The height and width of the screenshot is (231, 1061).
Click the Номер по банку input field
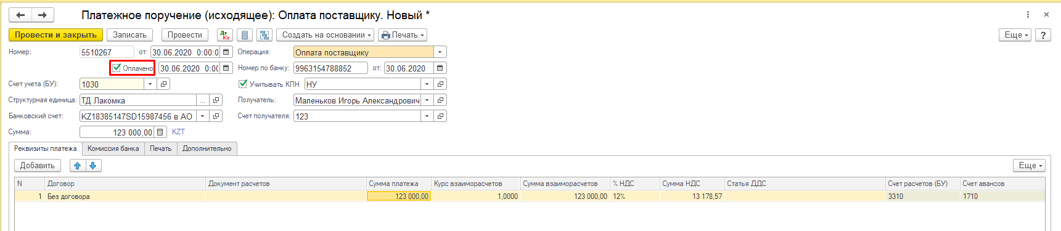(330, 68)
